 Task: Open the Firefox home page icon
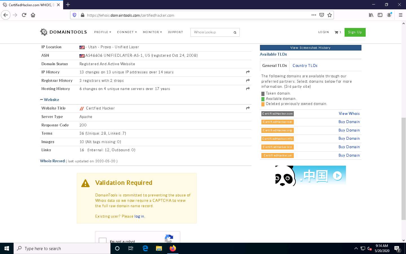(x=33, y=15)
